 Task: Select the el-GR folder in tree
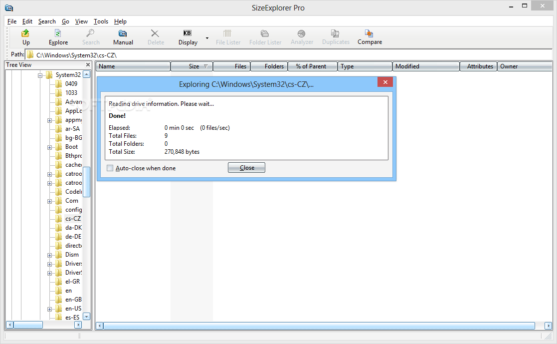72,282
